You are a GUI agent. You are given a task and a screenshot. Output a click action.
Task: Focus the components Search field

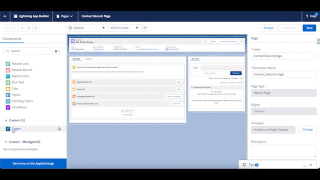click(x=27, y=51)
